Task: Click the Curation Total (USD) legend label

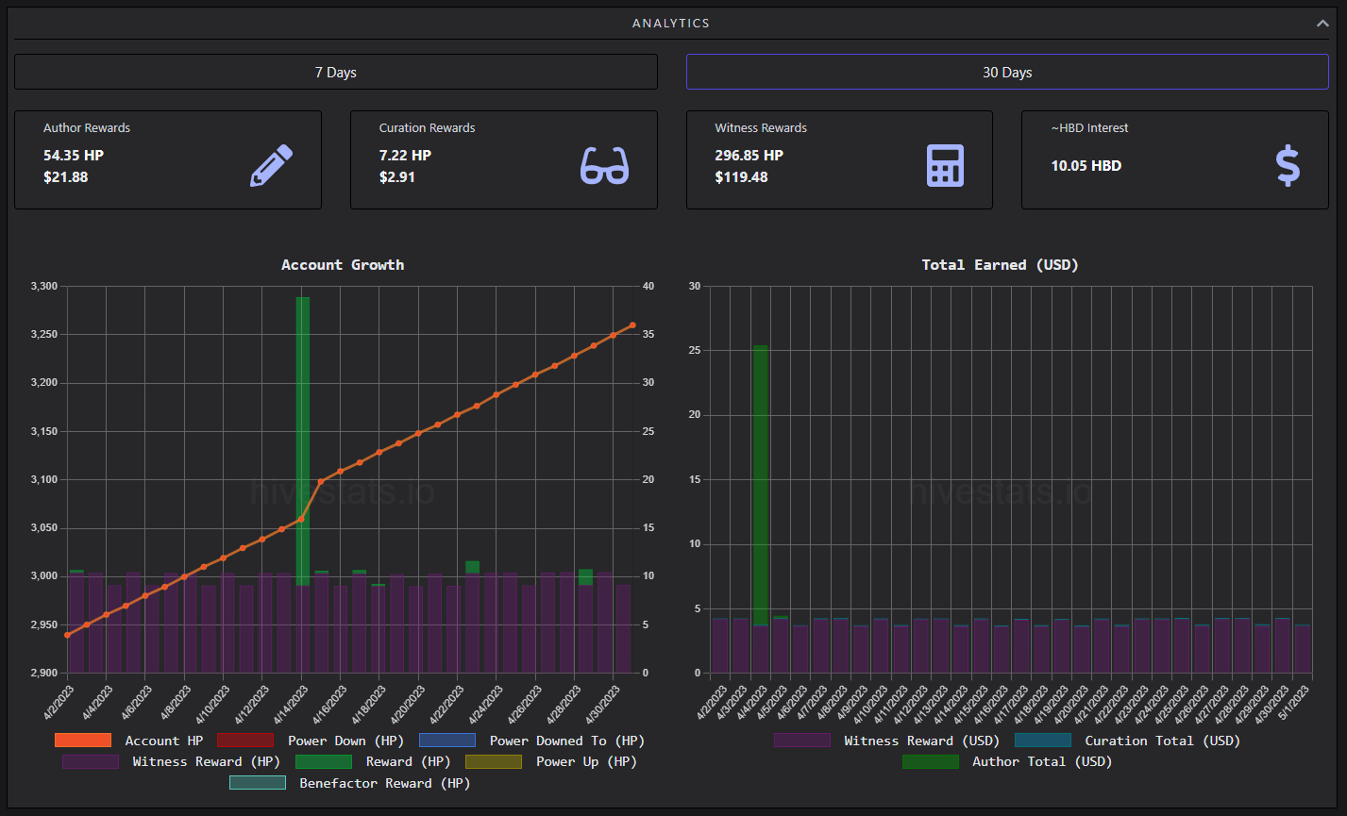Action: 1163,741
